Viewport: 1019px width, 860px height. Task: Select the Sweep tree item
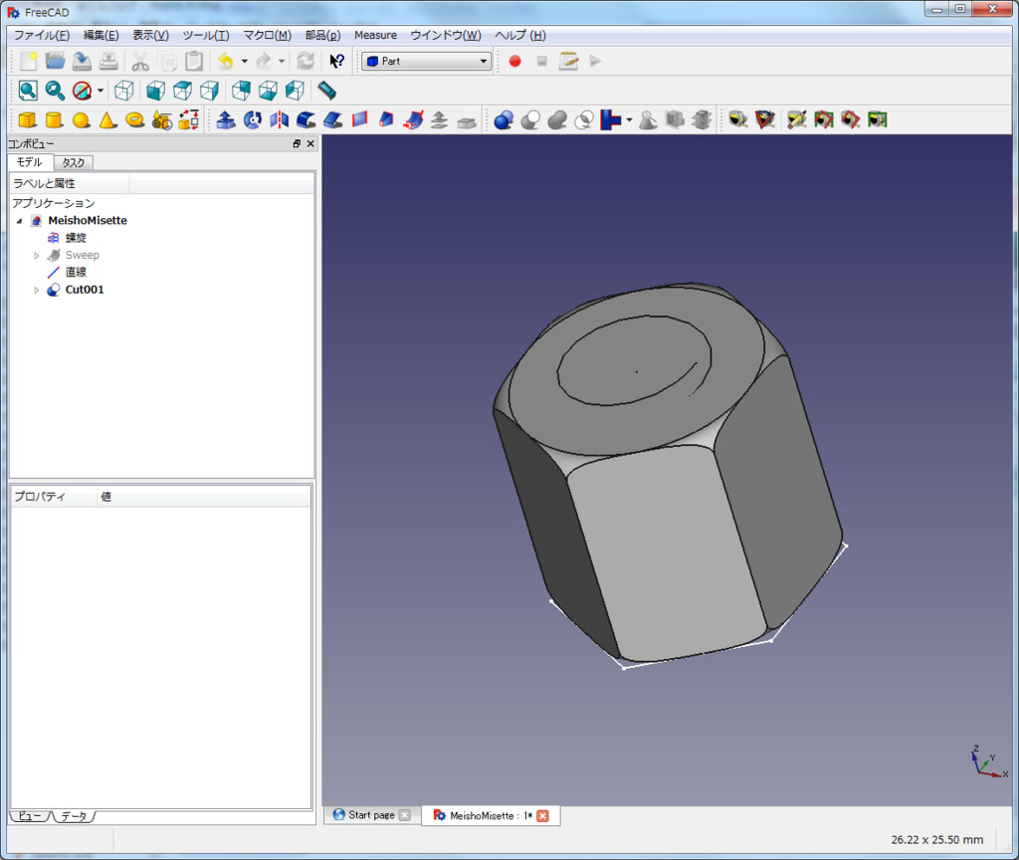(82, 256)
